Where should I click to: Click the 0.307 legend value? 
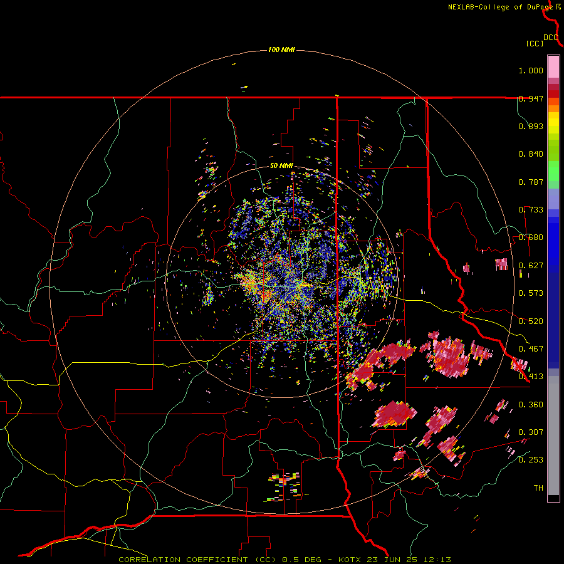[531, 432]
